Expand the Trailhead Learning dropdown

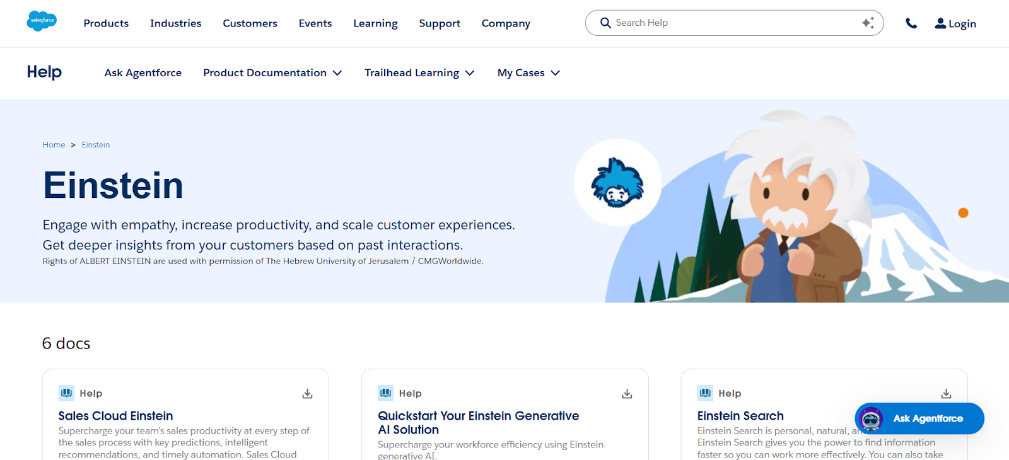pos(419,73)
